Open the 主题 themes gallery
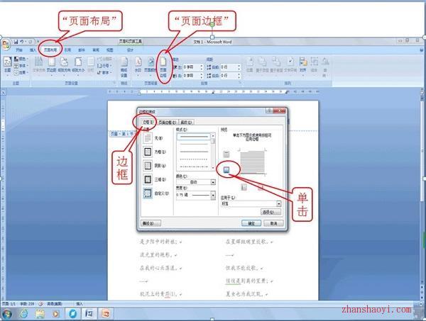Image resolution: width=426 pixels, height=321 pixels. coord(7,65)
